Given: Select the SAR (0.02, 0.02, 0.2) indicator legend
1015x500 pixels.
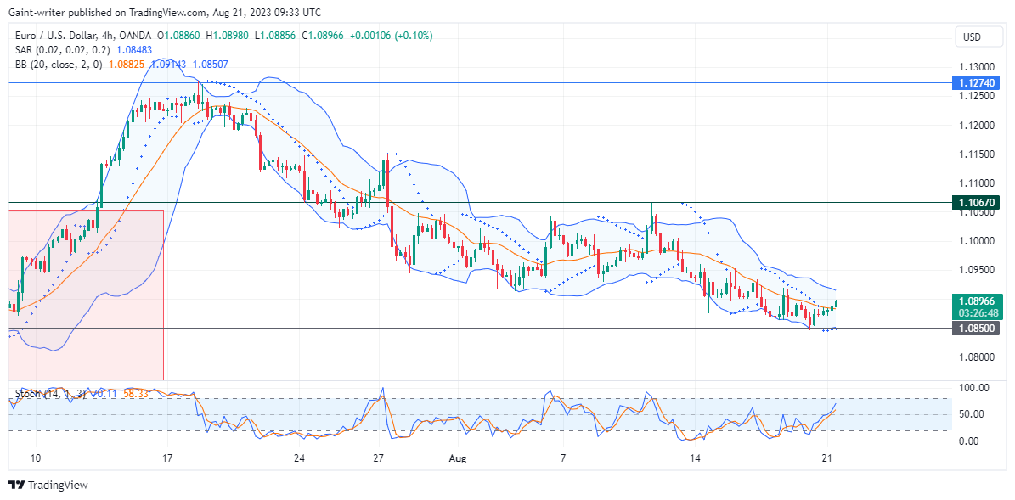Looking at the screenshot, I should 62,50.
